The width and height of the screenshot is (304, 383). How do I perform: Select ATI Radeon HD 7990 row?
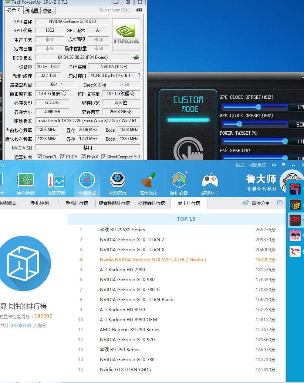point(178,270)
